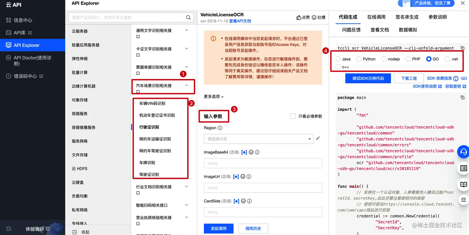Image resolution: width=469 pixels, height=235 pixels.
Task: Click the 吐槽 feedback icon
Action: (314, 17)
